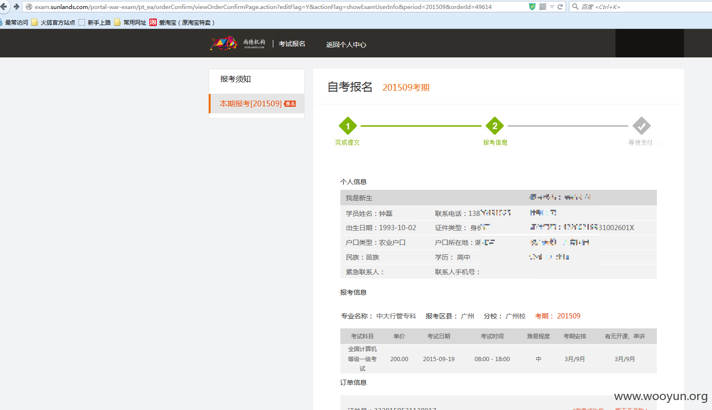This screenshot has width=712, height=410.
Task: Select 本期报考[201509] sidebar item
Action: (x=257, y=103)
